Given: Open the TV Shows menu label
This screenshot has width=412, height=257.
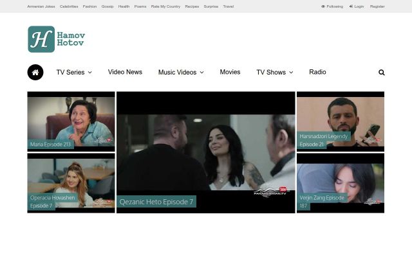Looking at the screenshot, I should [x=271, y=73].
